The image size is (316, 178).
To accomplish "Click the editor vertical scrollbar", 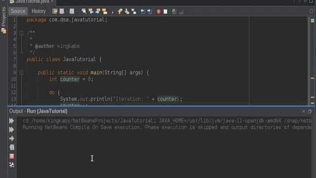I will pyautogui.click(x=309, y=60).
